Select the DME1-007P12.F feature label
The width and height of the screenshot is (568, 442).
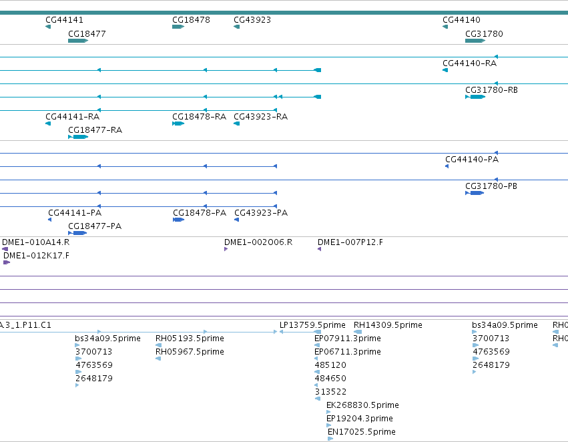click(x=350, y=242)
